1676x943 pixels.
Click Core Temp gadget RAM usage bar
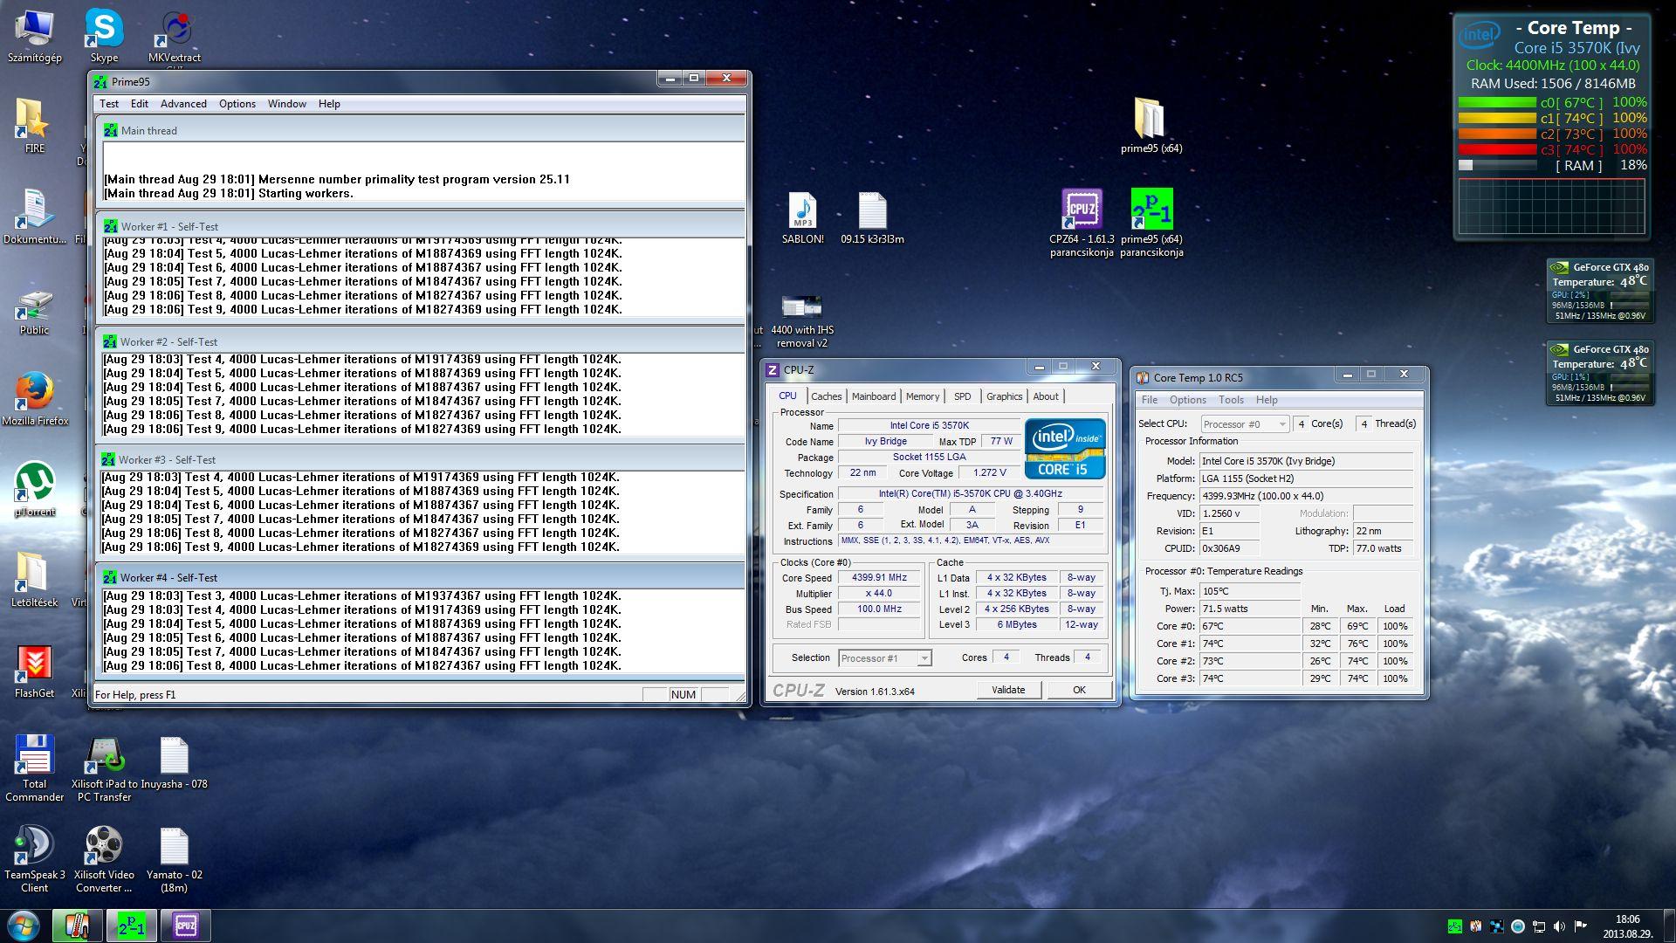(1497, 165)
